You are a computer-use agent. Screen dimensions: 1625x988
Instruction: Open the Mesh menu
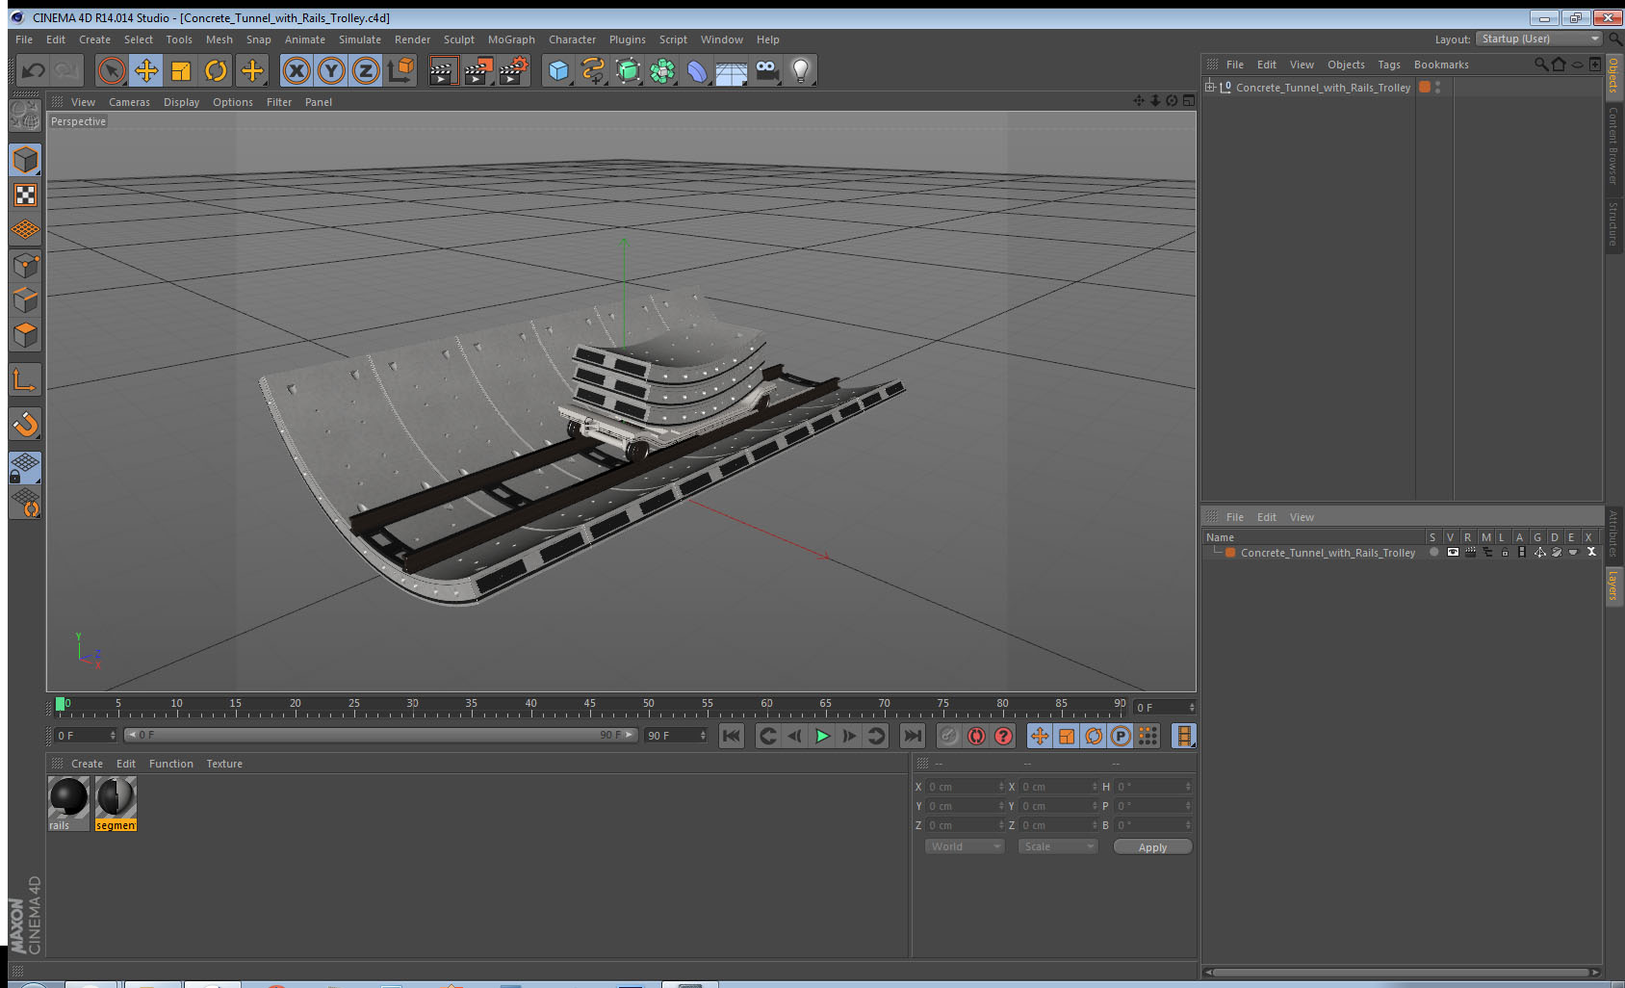(219, 39)
